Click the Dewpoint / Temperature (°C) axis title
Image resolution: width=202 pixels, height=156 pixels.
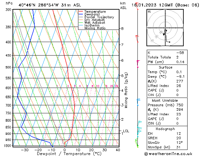[69, 154]
